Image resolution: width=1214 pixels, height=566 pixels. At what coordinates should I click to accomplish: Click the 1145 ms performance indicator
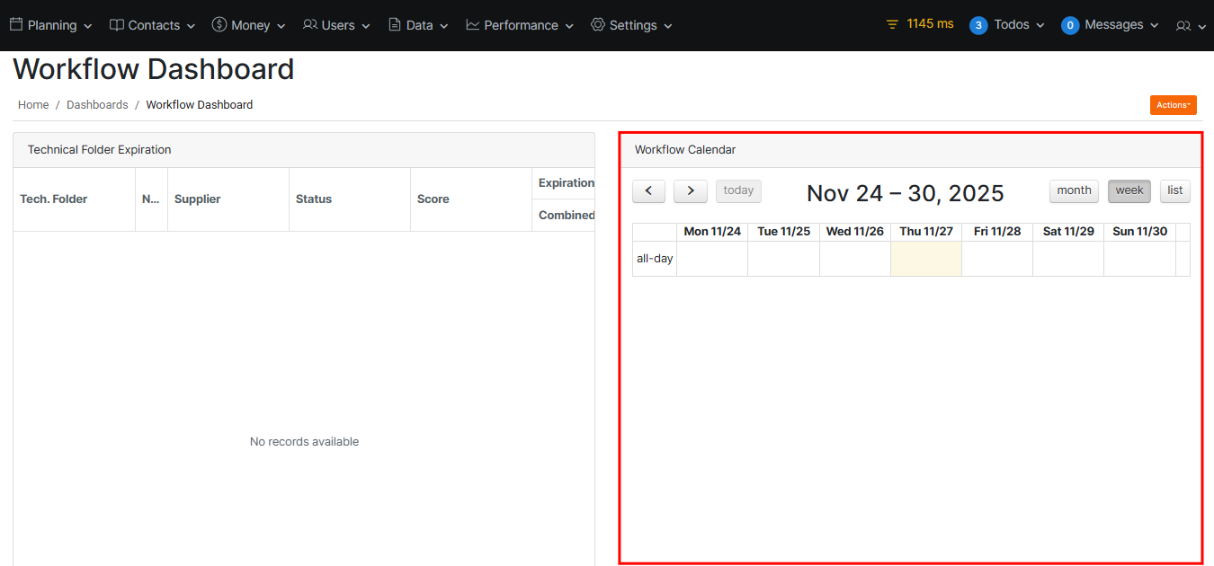[919, 24]
